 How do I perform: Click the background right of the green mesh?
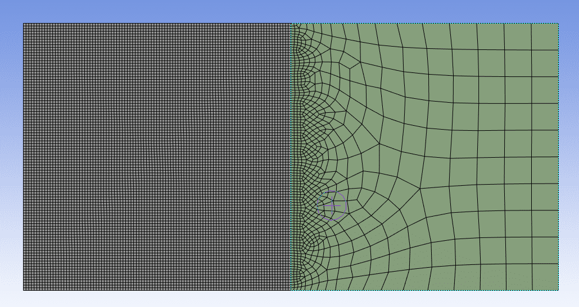569,157
